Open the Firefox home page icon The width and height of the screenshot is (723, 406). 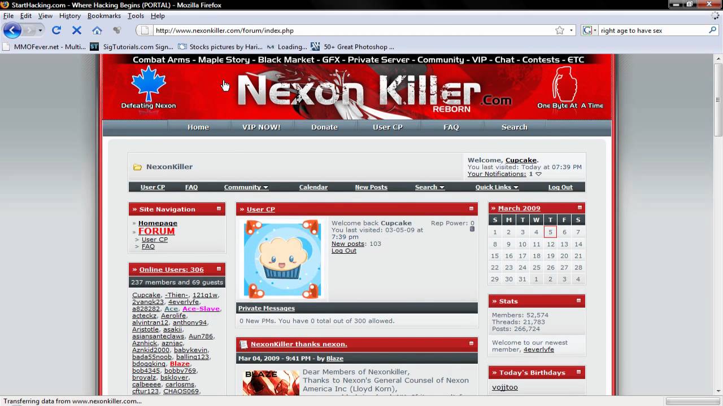coord(97,30)
